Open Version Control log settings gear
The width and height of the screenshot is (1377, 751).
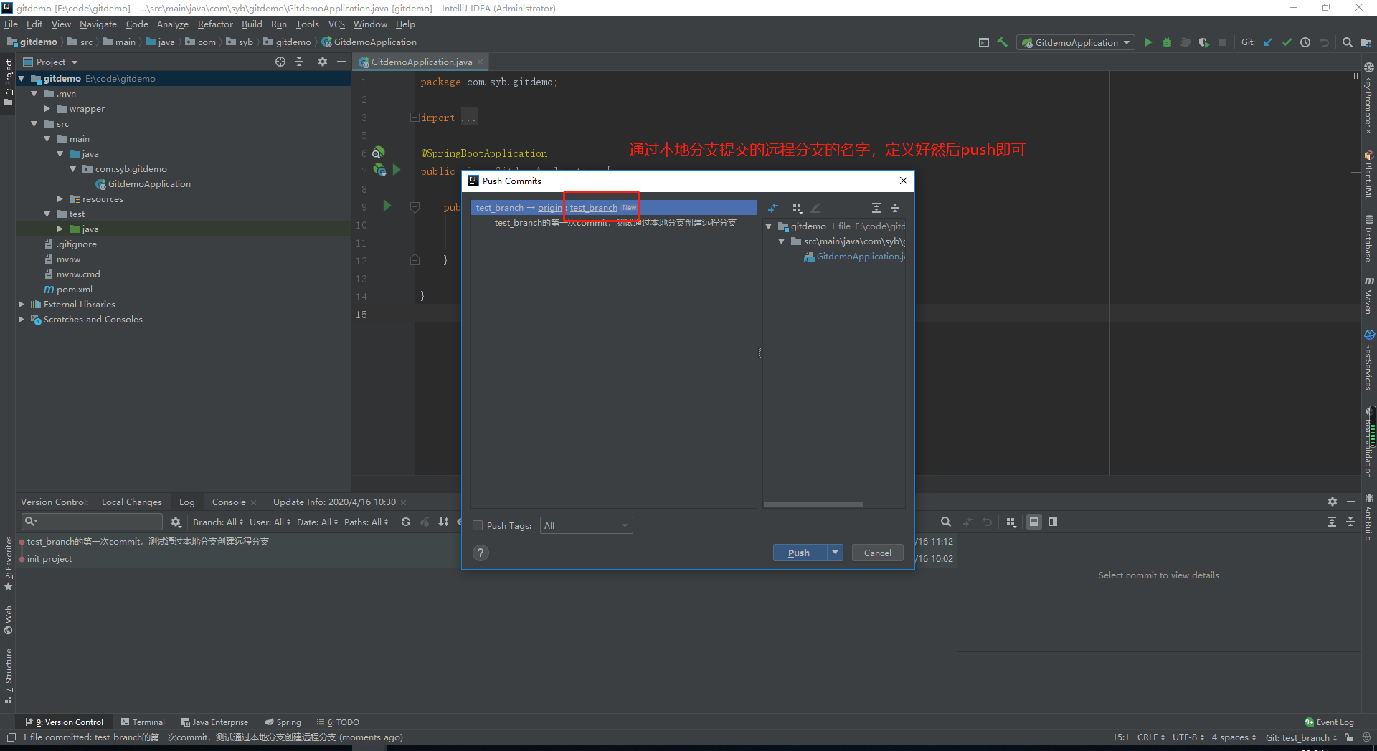click(176, 522)
